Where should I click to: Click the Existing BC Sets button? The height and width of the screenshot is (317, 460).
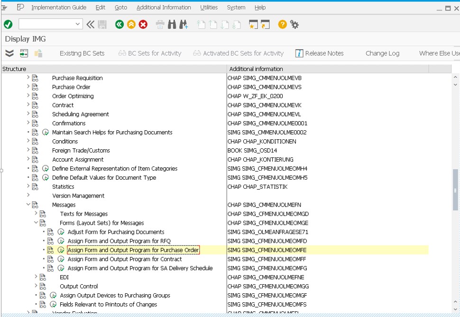pos(82,54)
